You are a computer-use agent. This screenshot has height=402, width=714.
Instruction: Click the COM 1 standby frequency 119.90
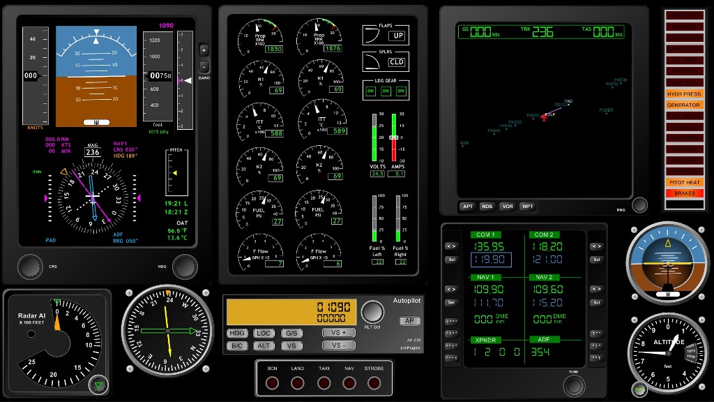491,260
